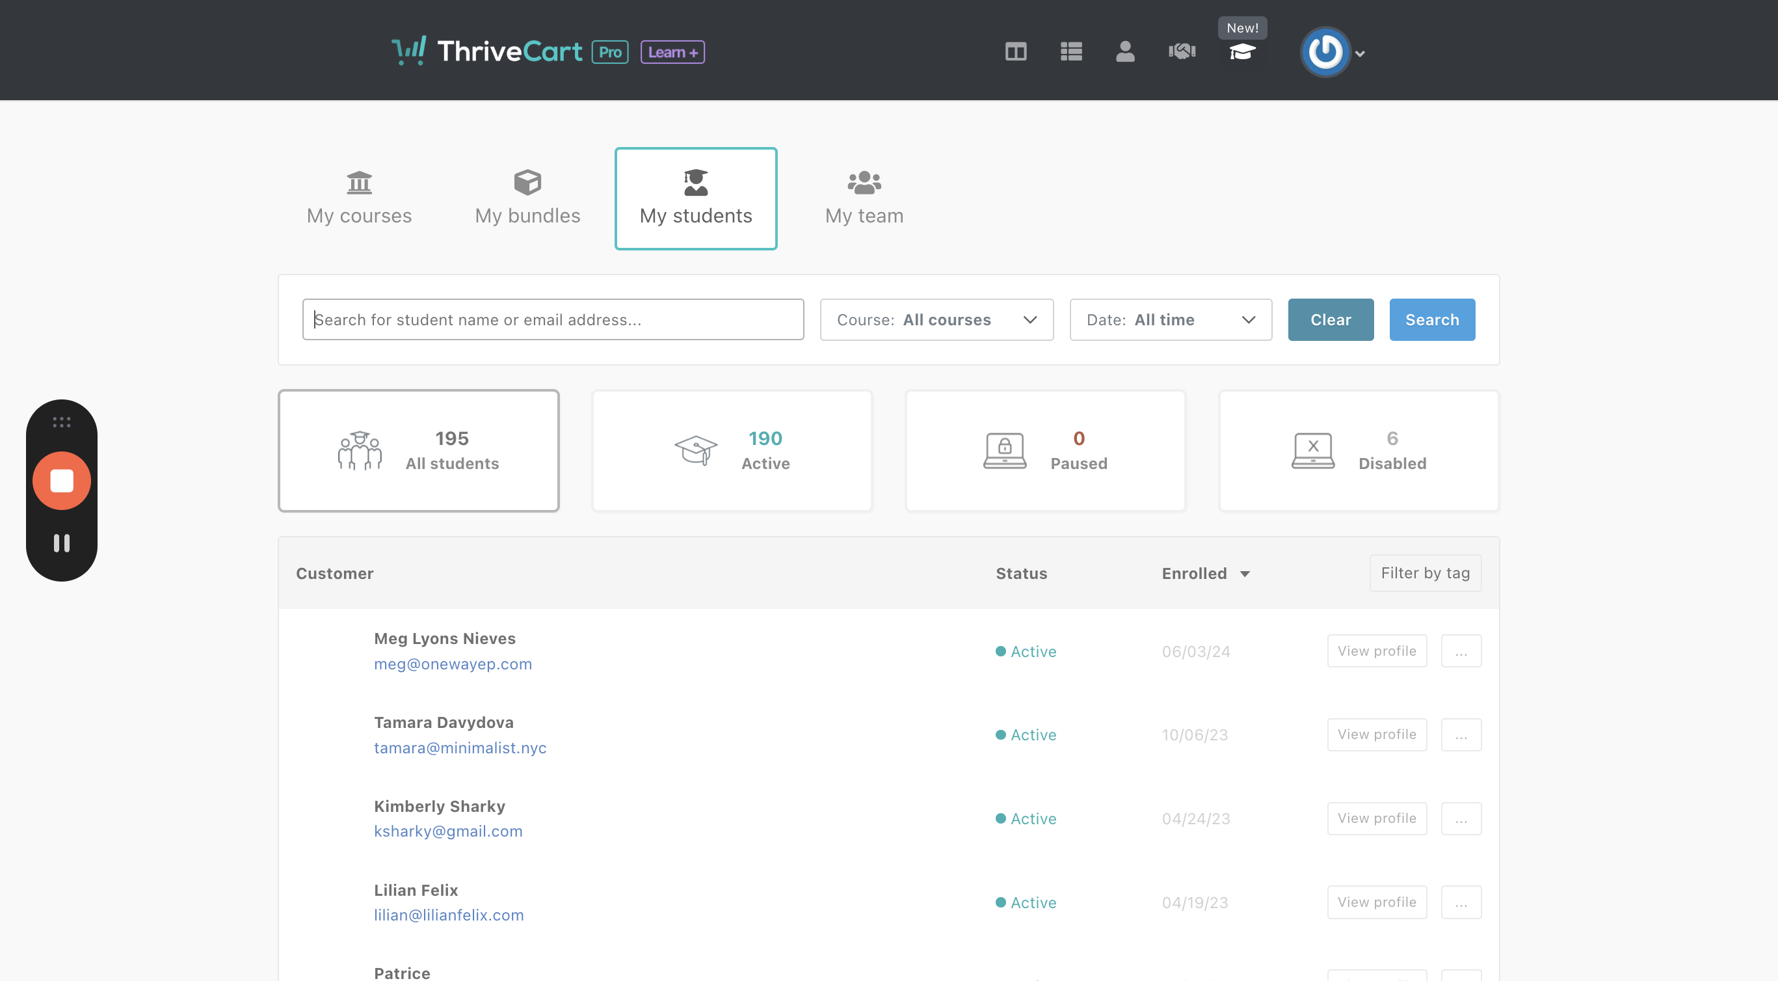This screenshot has height=981, width=1778.
Task: Expand the Course All courses dropdown
Action: tap(936, 319)
